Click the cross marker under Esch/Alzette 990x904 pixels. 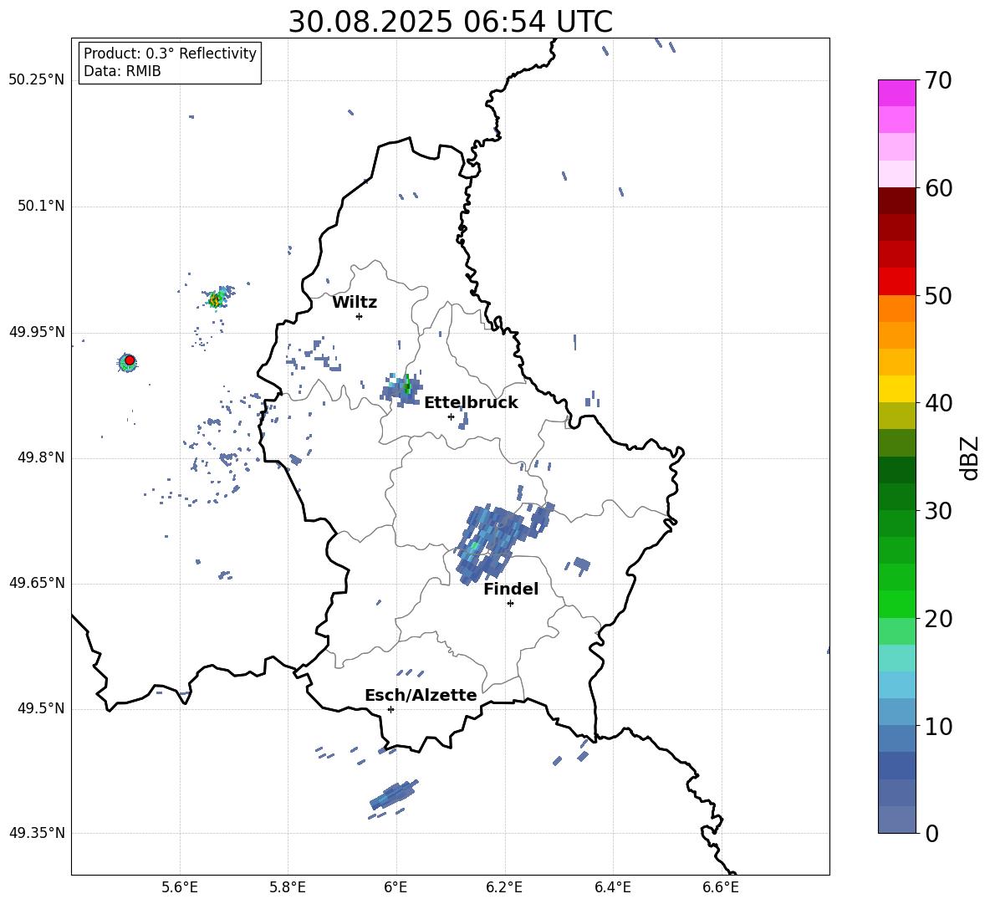click(390, 709)
